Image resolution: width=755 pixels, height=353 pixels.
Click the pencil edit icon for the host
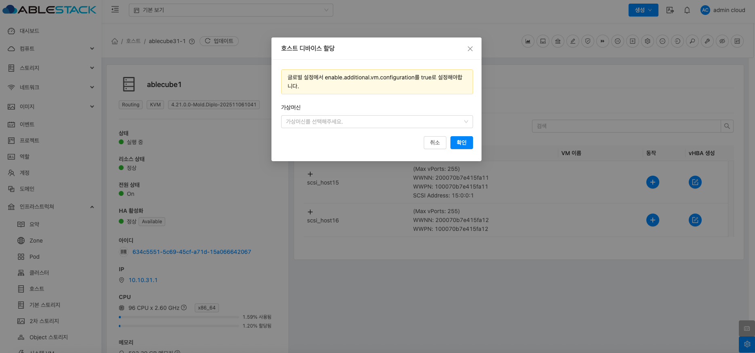coord(573,41)
